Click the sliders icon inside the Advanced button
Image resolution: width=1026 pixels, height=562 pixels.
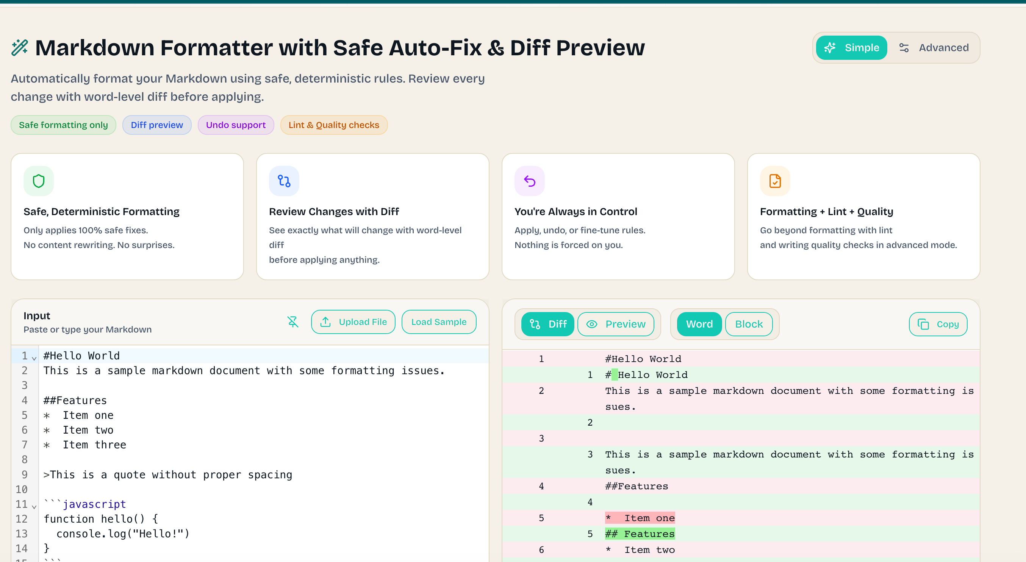pos(904,47)
